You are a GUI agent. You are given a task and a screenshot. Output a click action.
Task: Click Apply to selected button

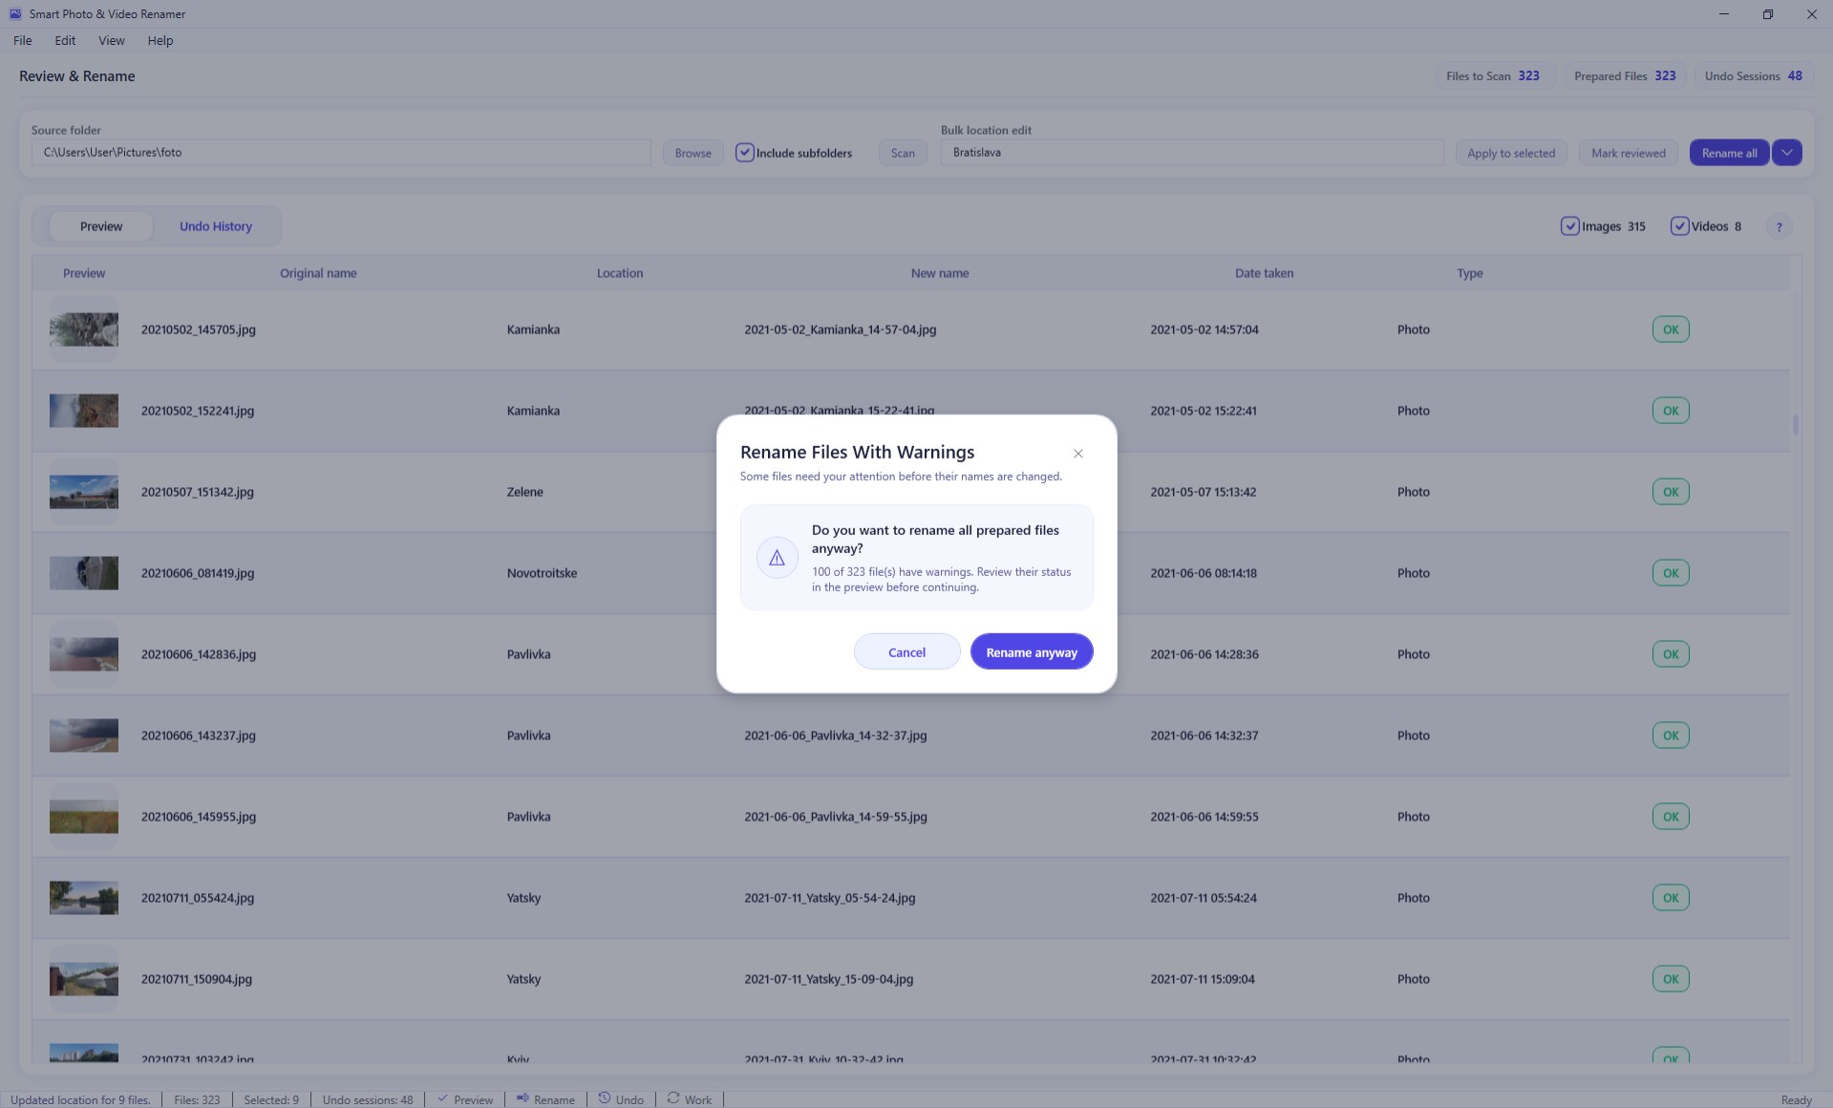click(x=1511, y=153)
